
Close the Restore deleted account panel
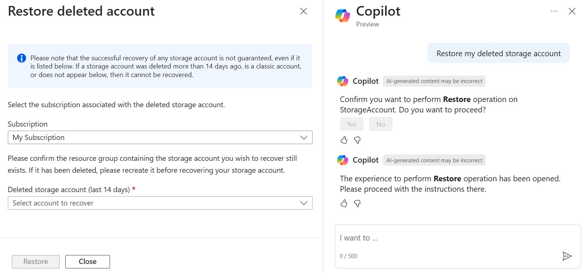pos(304,12)
